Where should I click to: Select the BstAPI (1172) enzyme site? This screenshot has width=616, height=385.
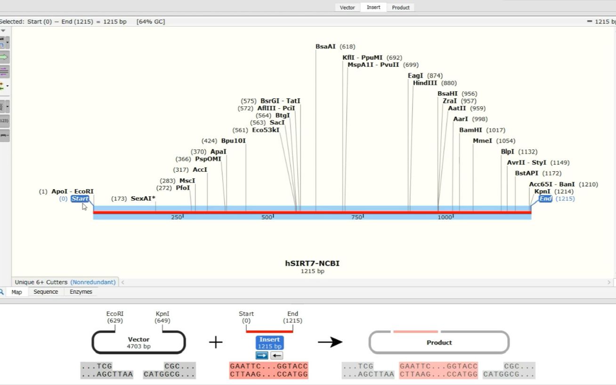[538, 173]
